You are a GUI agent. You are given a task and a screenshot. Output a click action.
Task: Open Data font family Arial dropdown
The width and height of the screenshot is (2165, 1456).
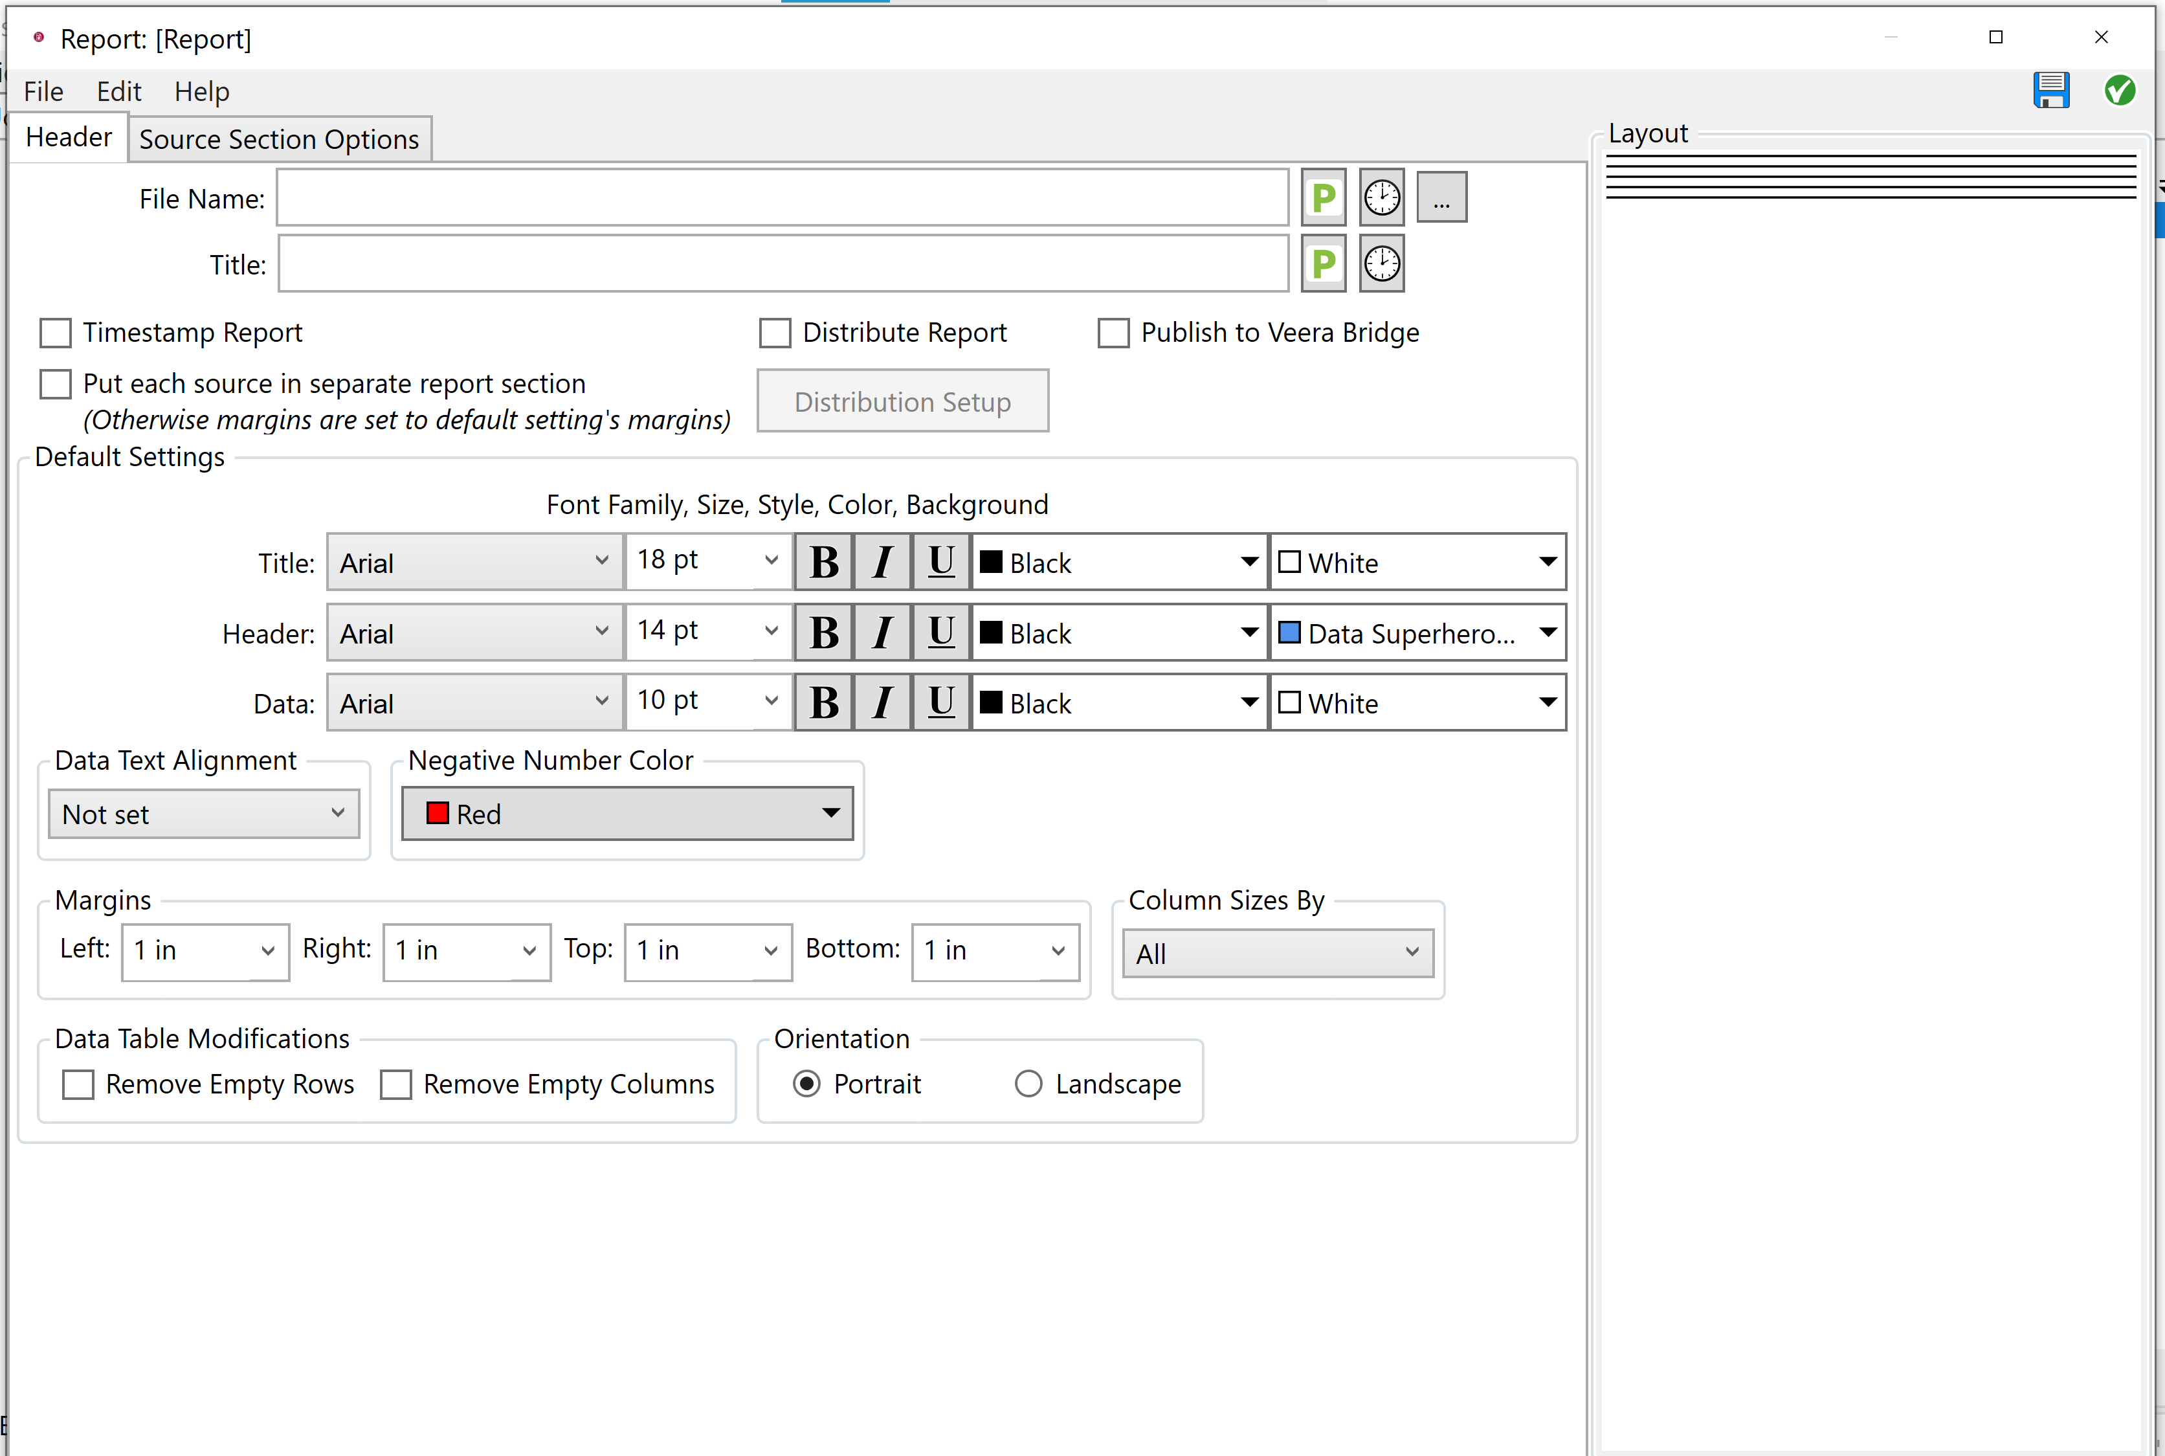474,703
